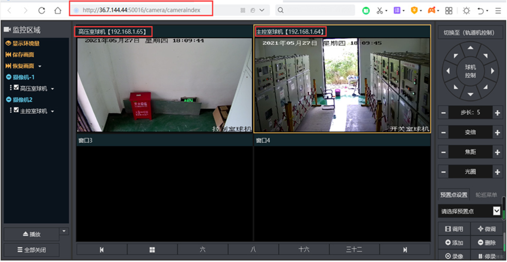507x262 pixels.
Task: Switch to 预置点设置 tab
Action: tap(454, 195)
